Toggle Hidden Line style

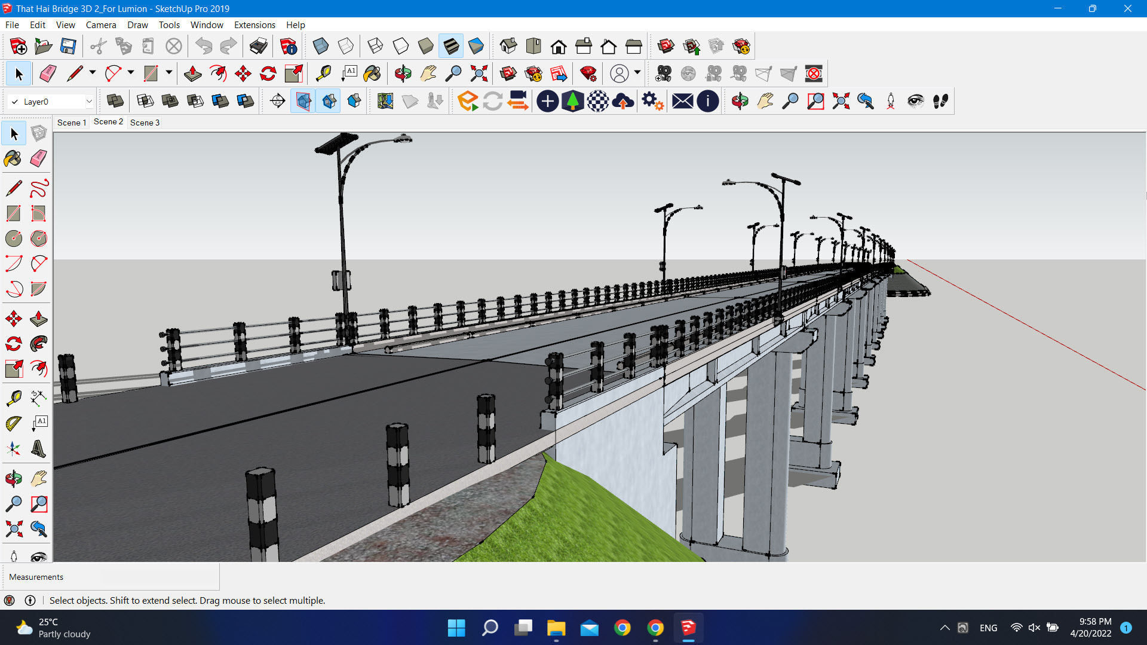coord(400,46)
